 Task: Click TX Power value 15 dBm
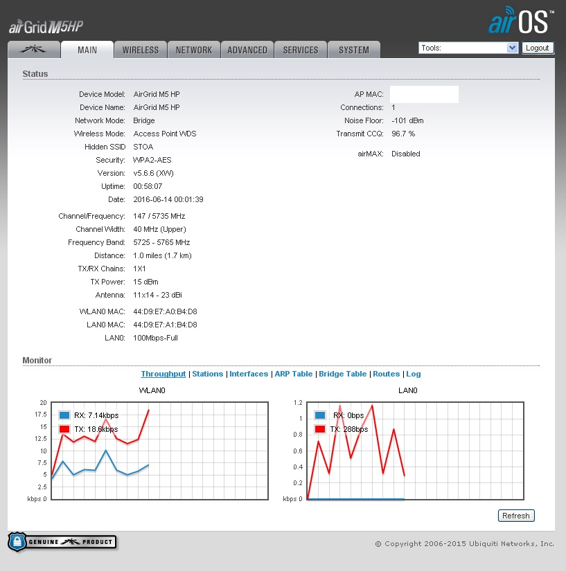click(145, 282)
